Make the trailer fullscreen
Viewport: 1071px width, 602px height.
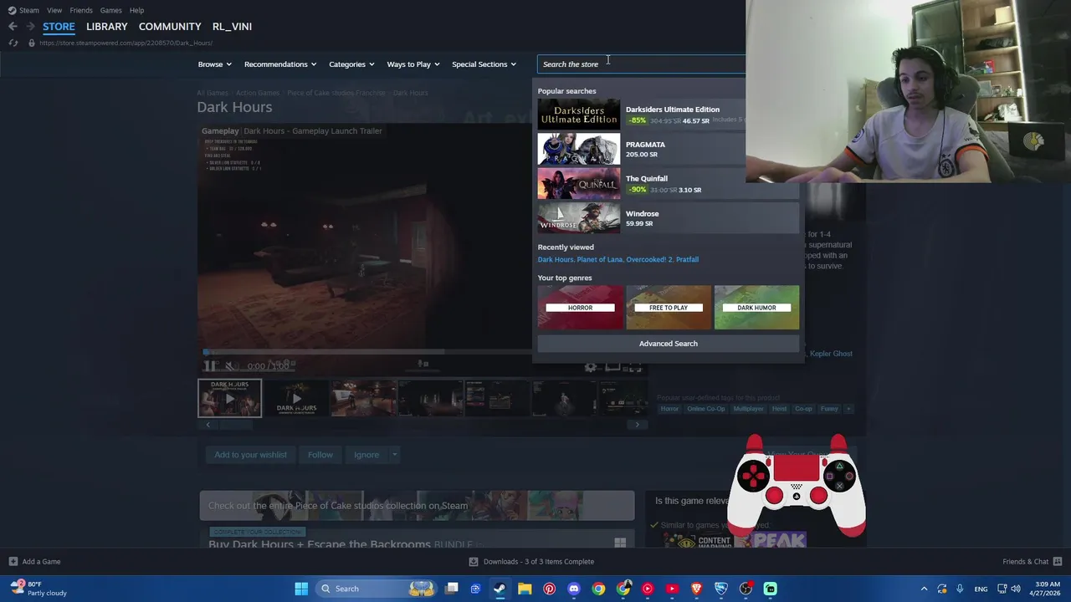click(636, 366)
